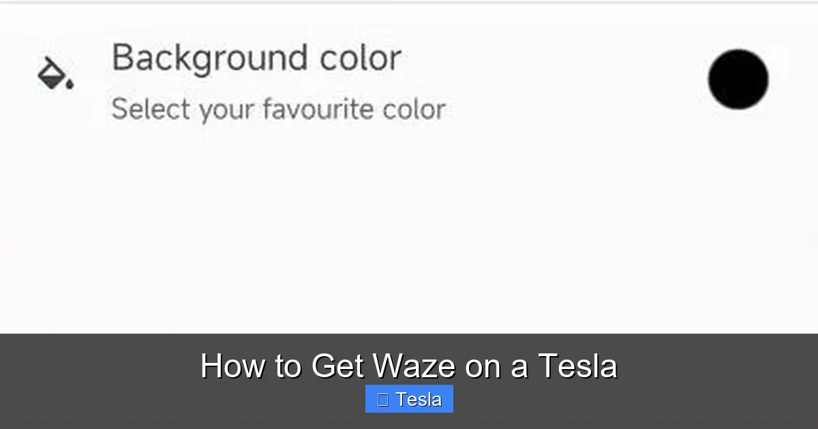Image resolution: width=818 pixels, height=429 pixels.
Task: Expand the favourite color selection options
Action: (x=279, y=108)
